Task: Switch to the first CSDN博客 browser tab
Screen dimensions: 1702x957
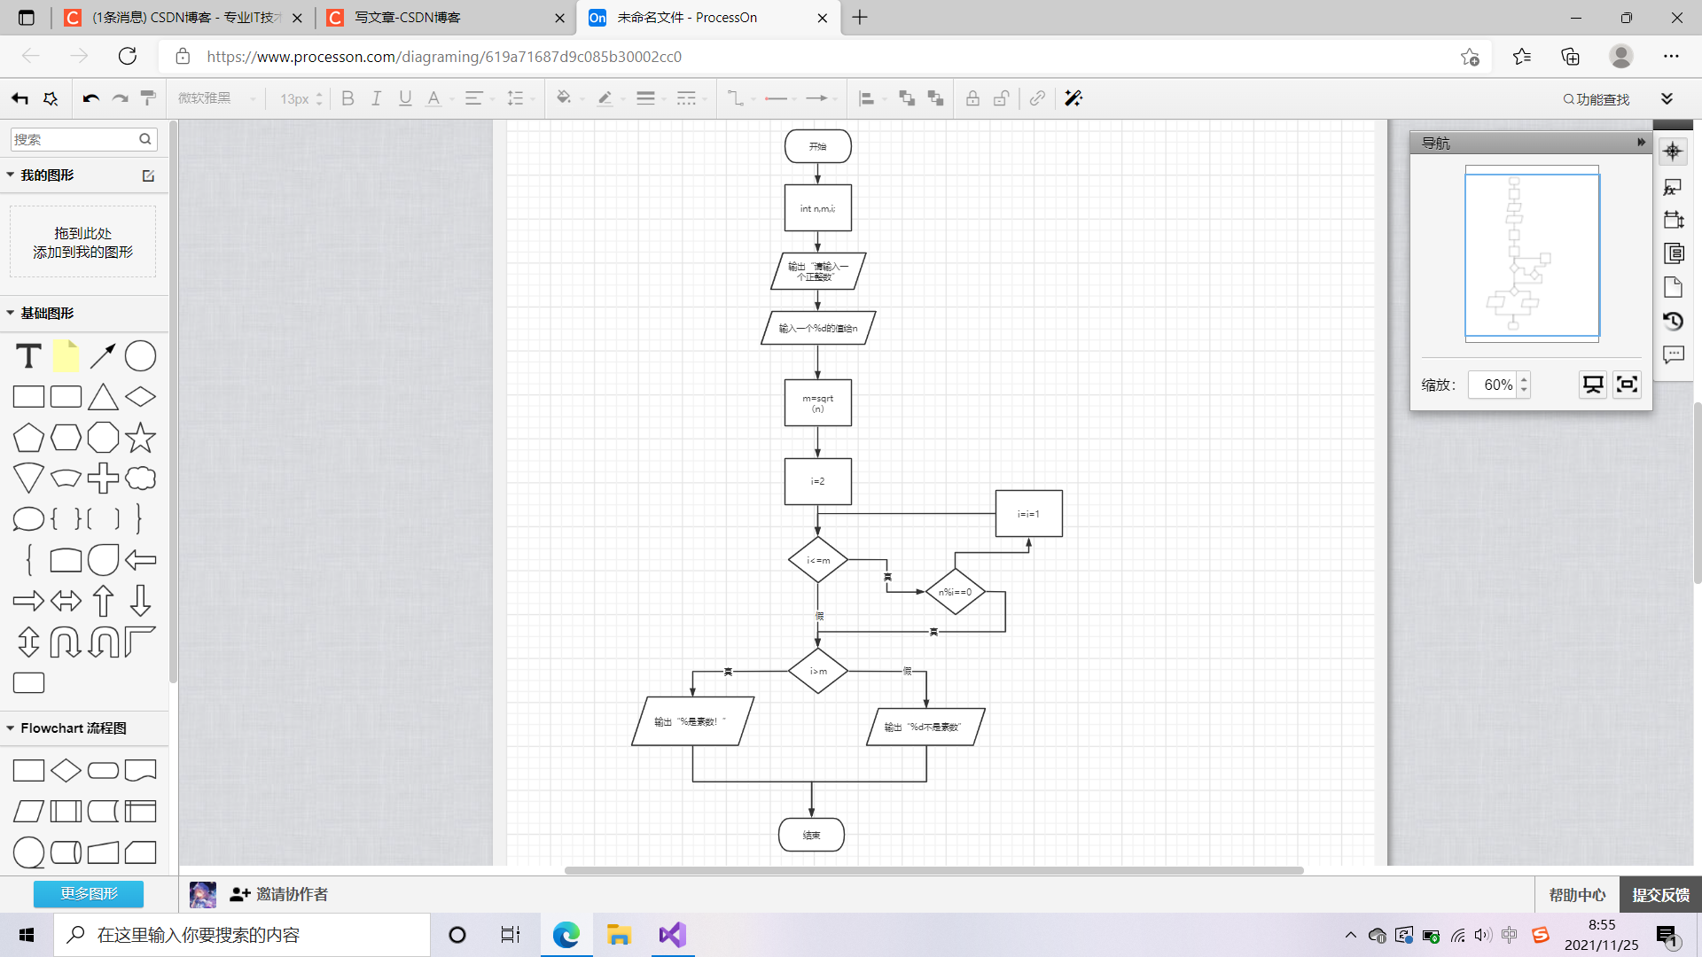Action: click(x=177, y=18)
